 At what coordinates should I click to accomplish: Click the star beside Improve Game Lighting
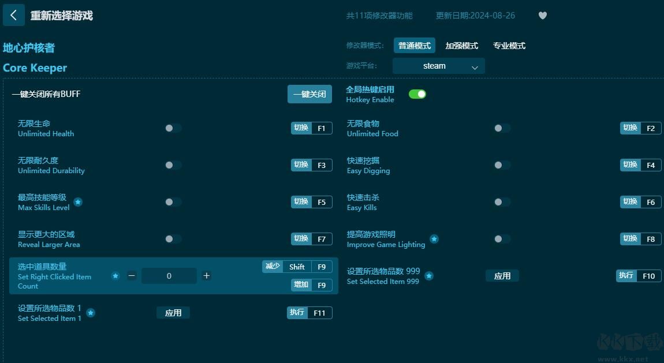(434, 239)
